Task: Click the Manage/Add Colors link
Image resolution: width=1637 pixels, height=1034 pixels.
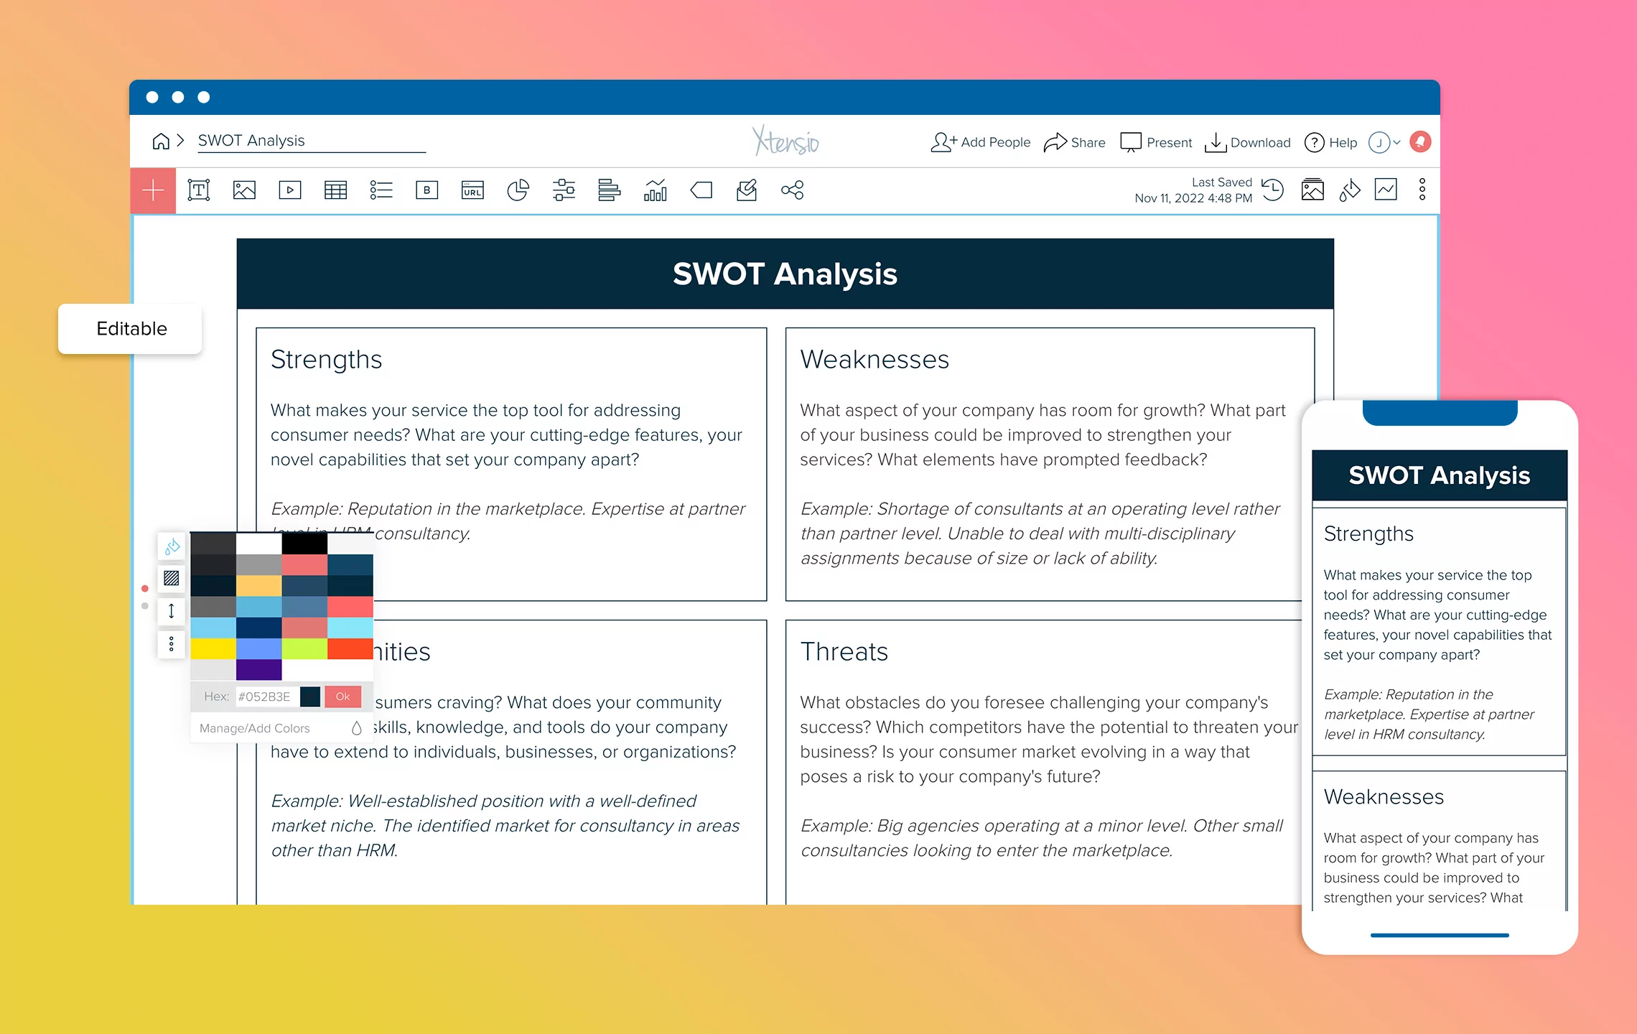Action: 254,727
